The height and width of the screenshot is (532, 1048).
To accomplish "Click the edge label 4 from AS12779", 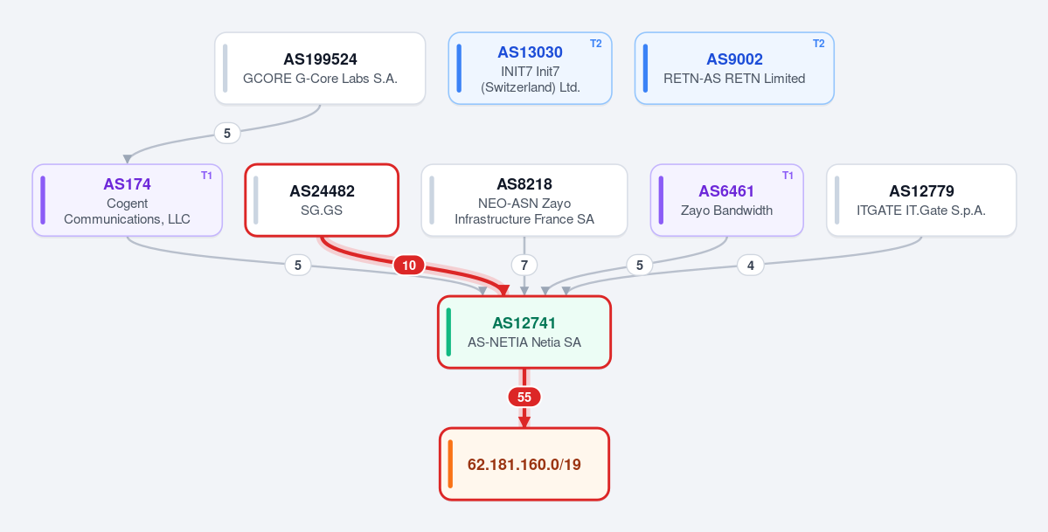I will tap(751, 266).
